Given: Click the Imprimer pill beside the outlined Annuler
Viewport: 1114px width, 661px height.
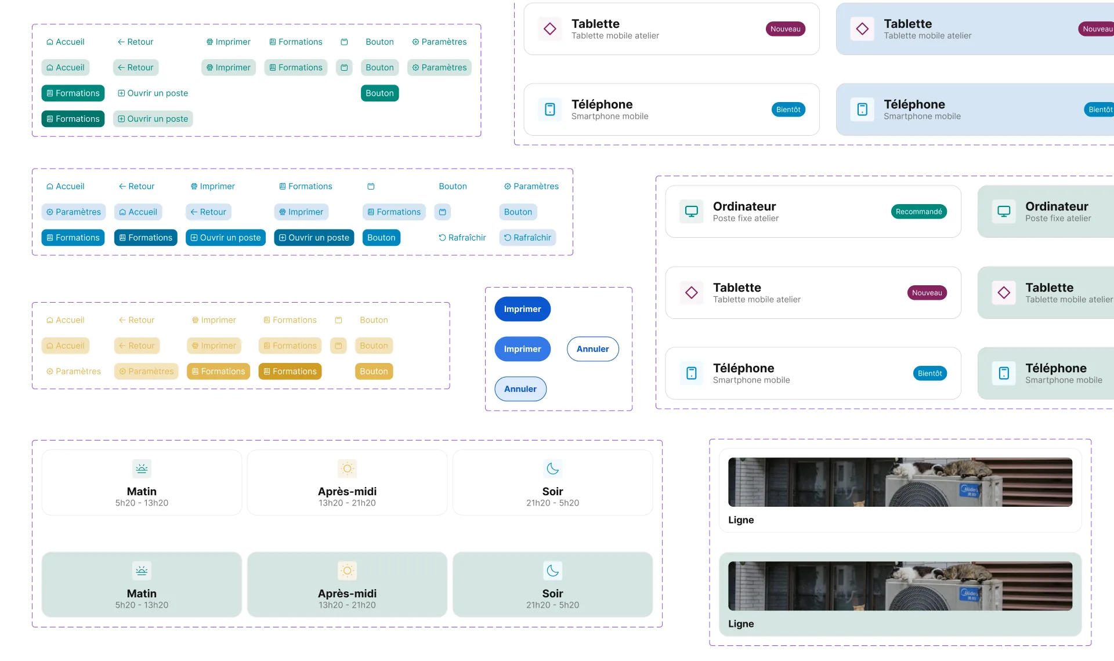Looking at the screenshot, I should pos(522,349).
